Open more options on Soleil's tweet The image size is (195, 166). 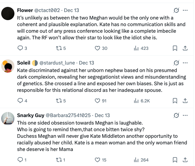pyautogui.click(x=185, y=63)
